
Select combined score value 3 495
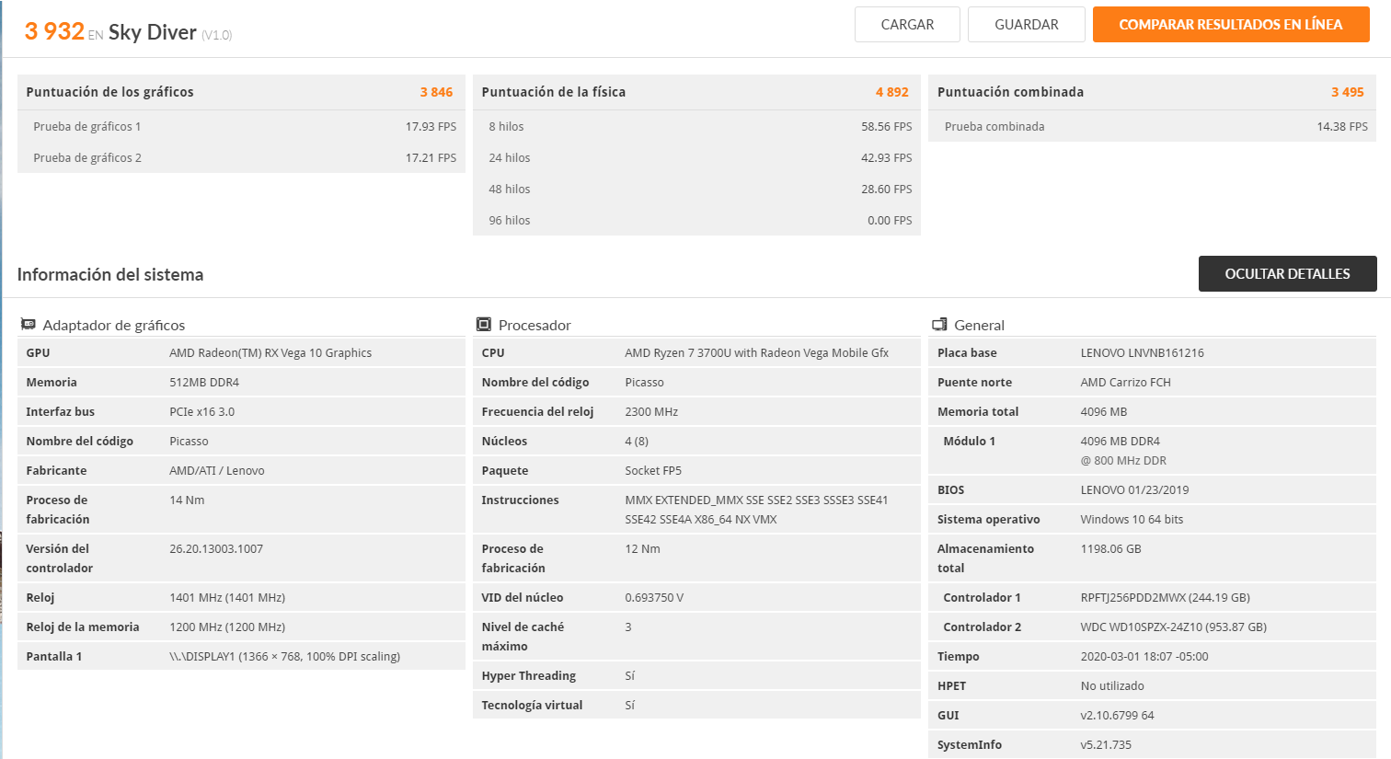point(1348,92)
